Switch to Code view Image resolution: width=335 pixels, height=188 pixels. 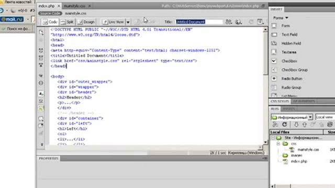point(50,22)
